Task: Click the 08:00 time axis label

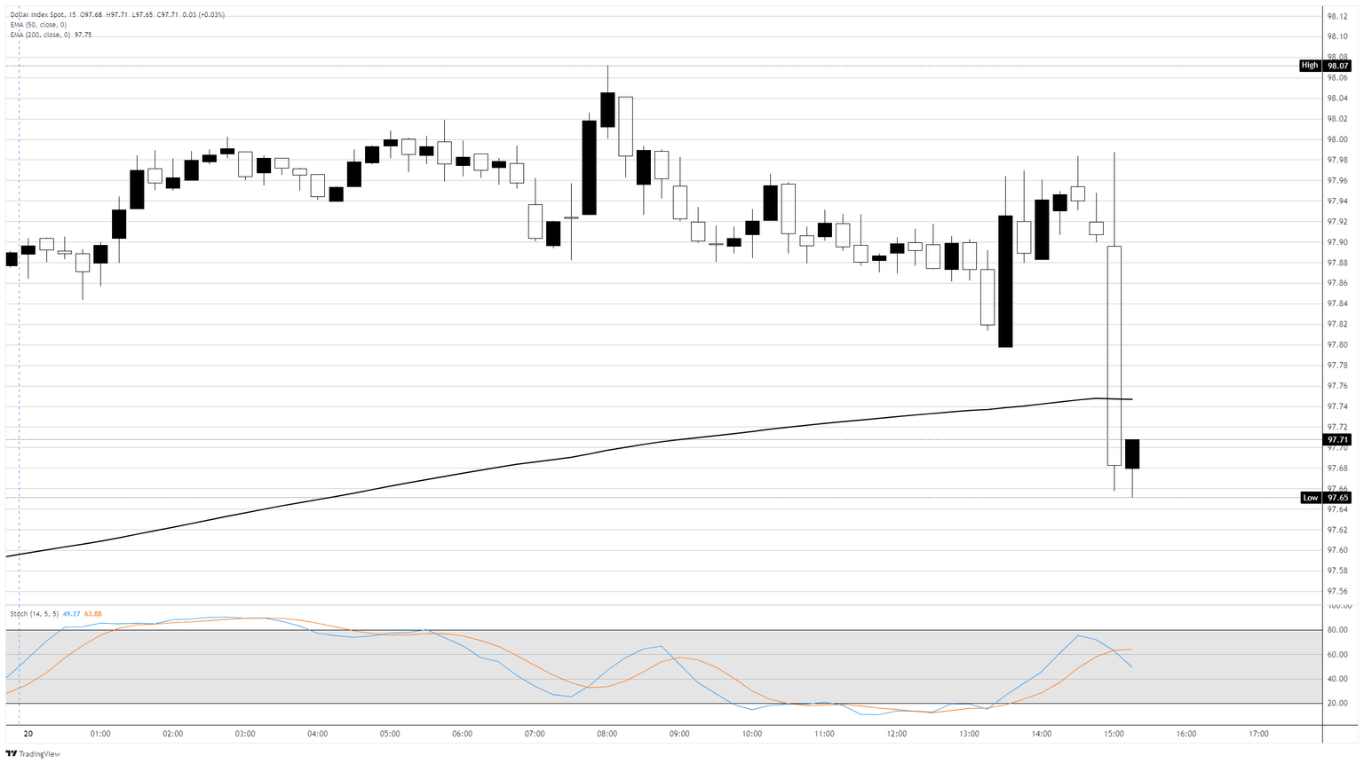Action: point(607,734)
